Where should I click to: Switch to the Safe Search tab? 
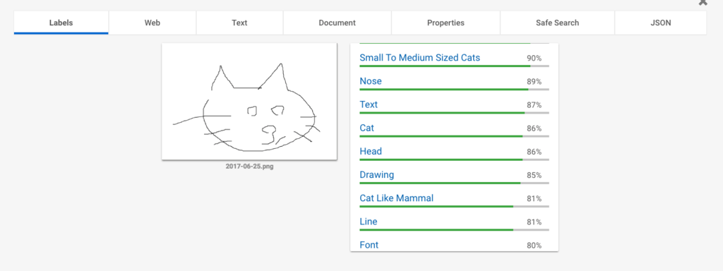click(557, 23)
